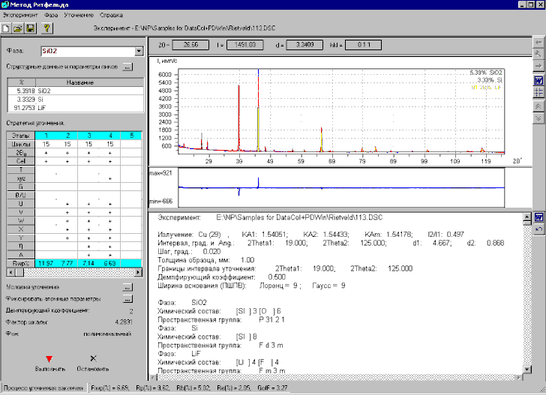Toggle the grid icon beside the chart

coord(538,91)
